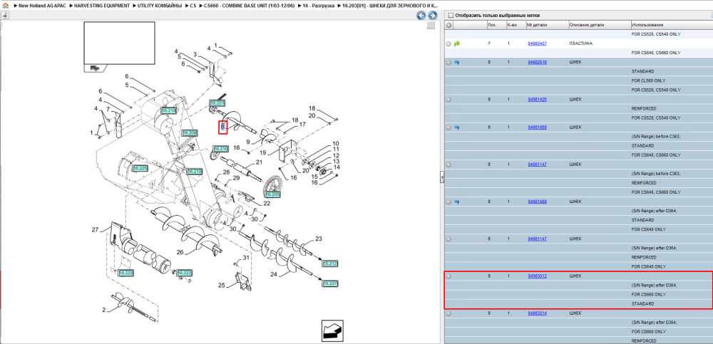Click the circle add icon for 84982016
Viewport: 713px width, 344px height.
[x=448, y=62]
